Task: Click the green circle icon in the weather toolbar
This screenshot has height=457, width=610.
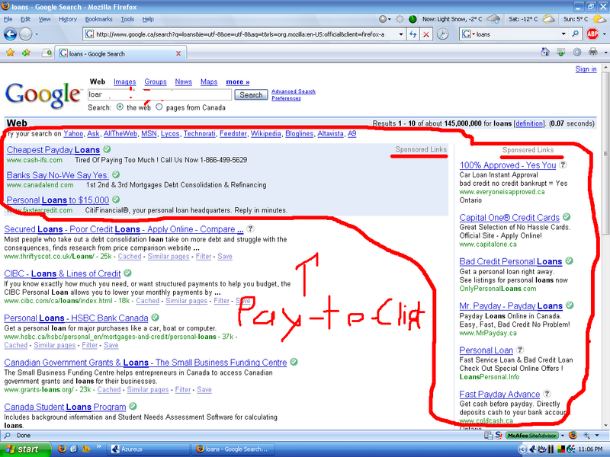Action: click(413, 19)
